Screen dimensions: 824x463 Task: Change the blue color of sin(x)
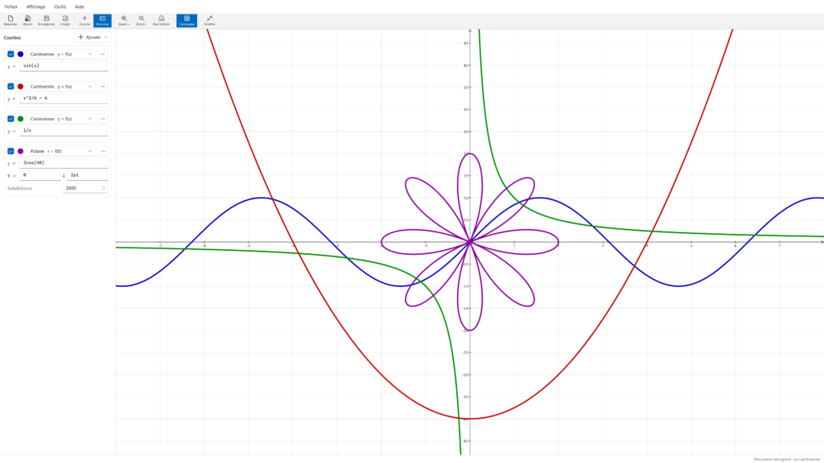coord(20,54)
